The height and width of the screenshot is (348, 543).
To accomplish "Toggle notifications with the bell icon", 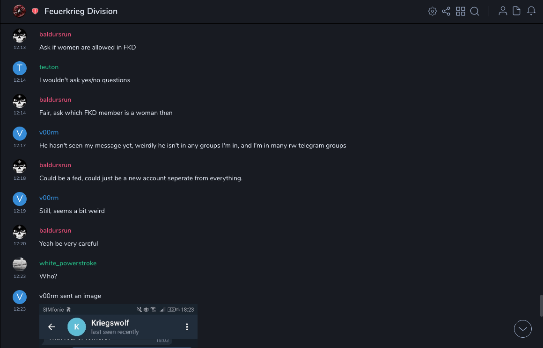I will point(531,11).
